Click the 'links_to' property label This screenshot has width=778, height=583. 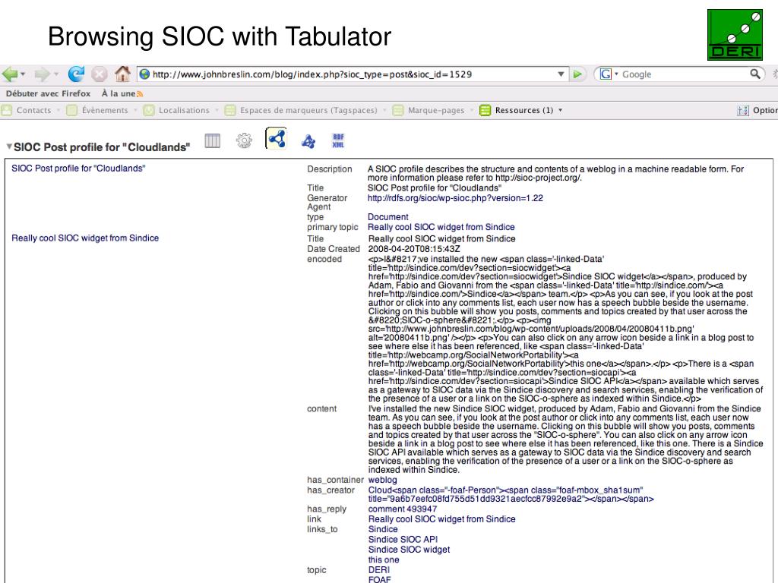[322, 529]
